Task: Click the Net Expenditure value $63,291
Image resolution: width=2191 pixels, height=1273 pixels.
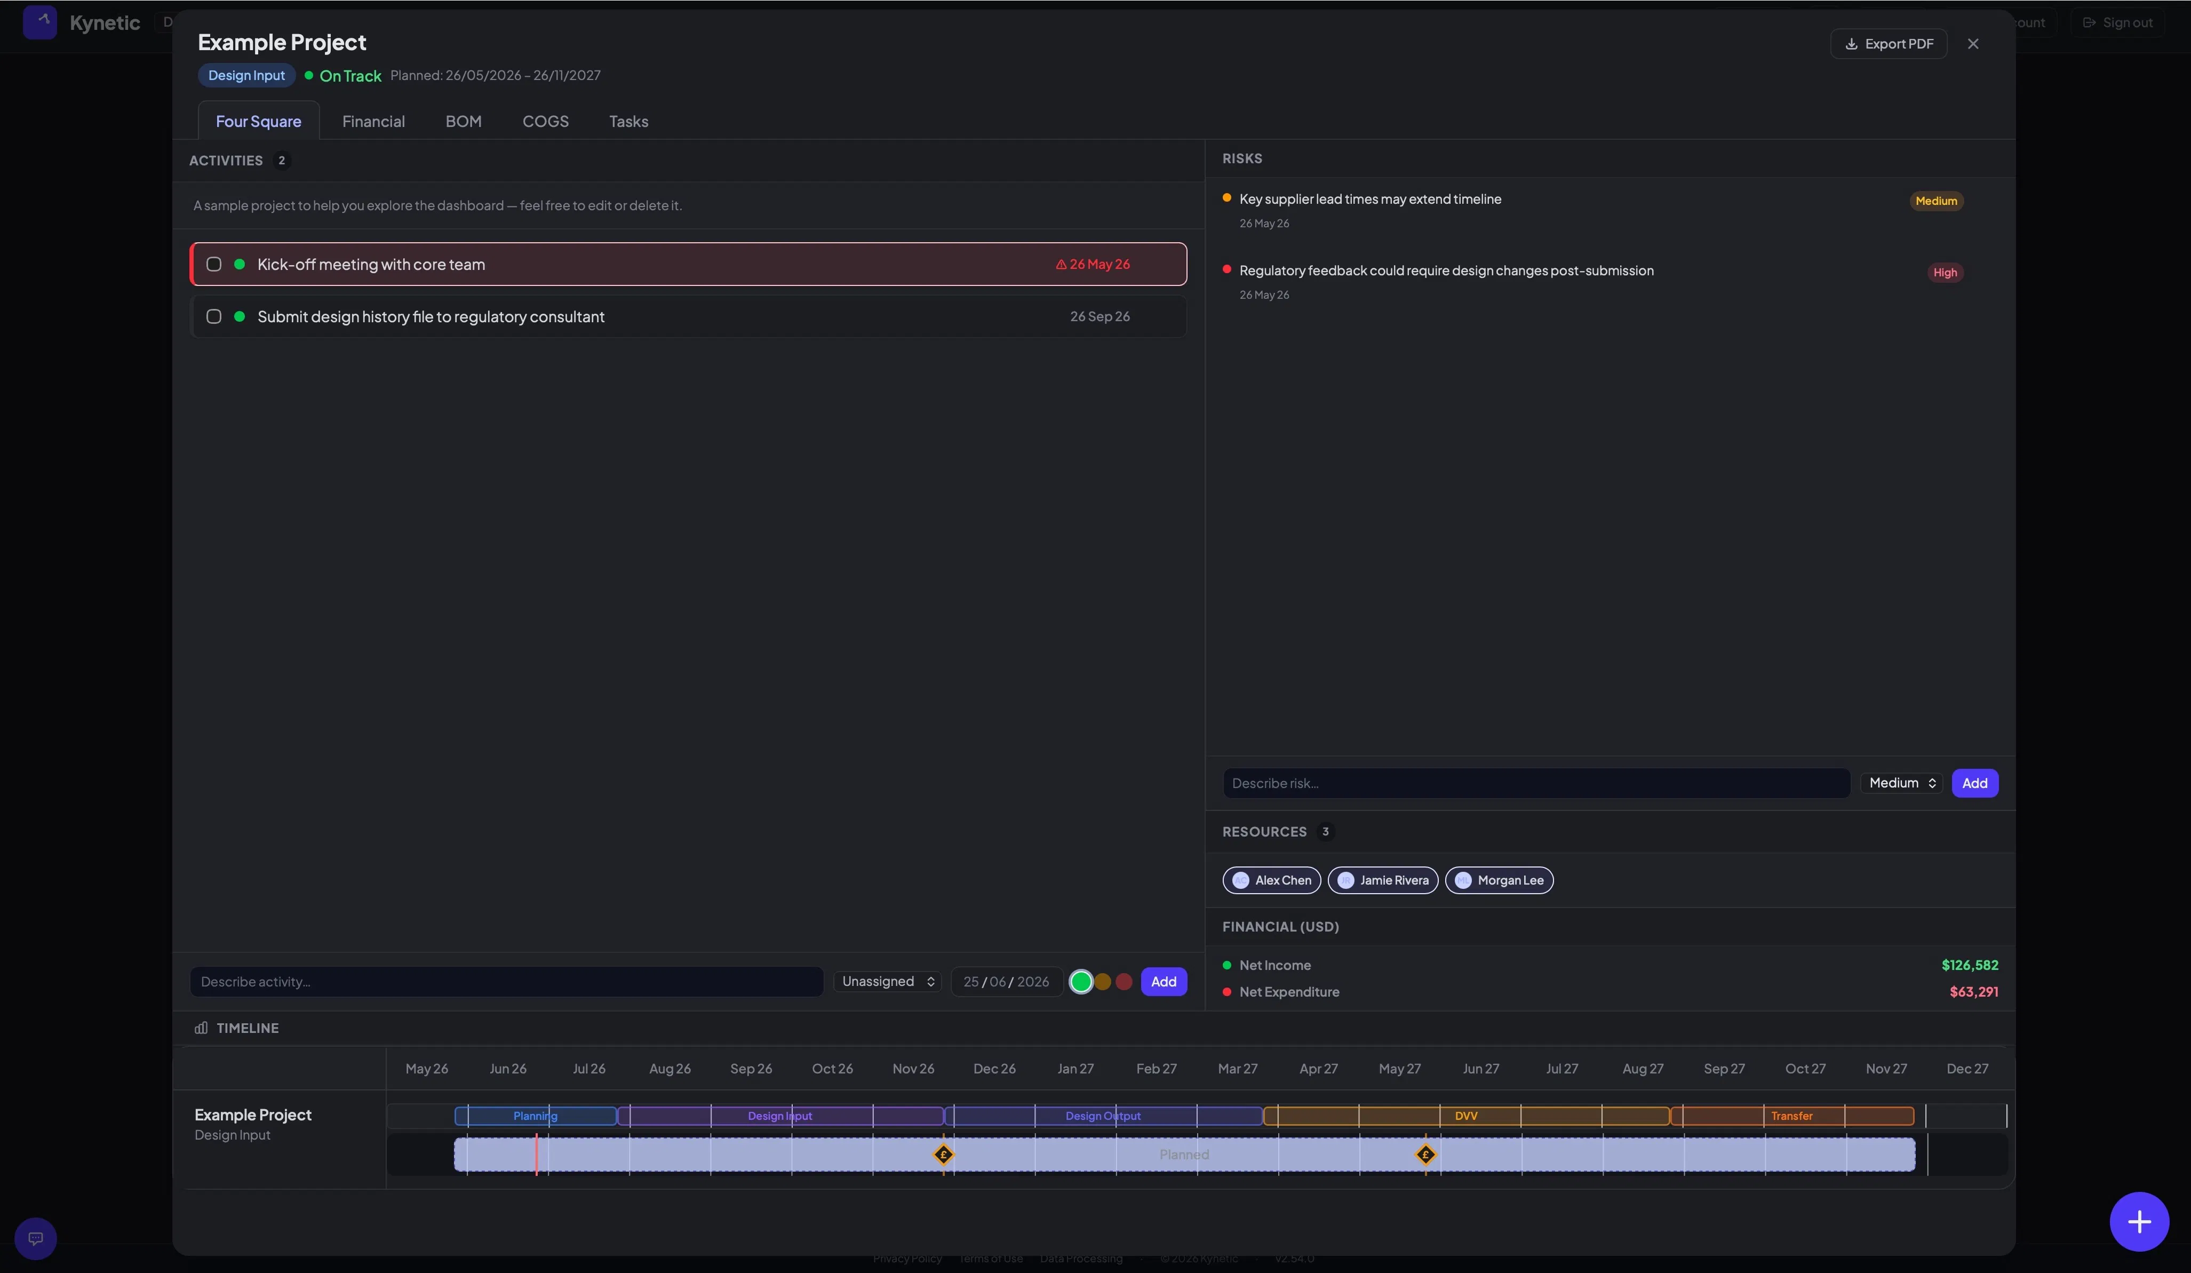Action: click(x=1974, y=992)
